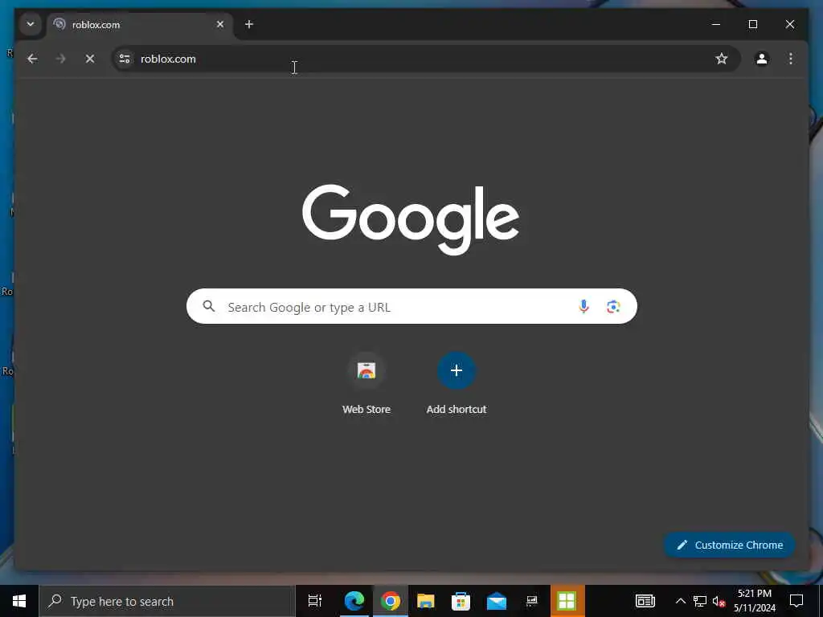Click the network status tray icon

coord(700,601)
